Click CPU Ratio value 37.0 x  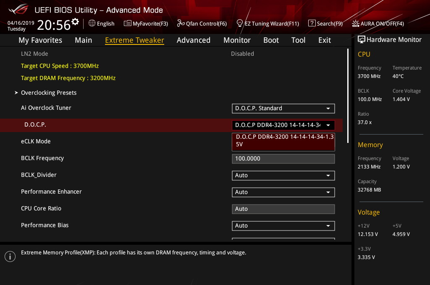(365, 122)
